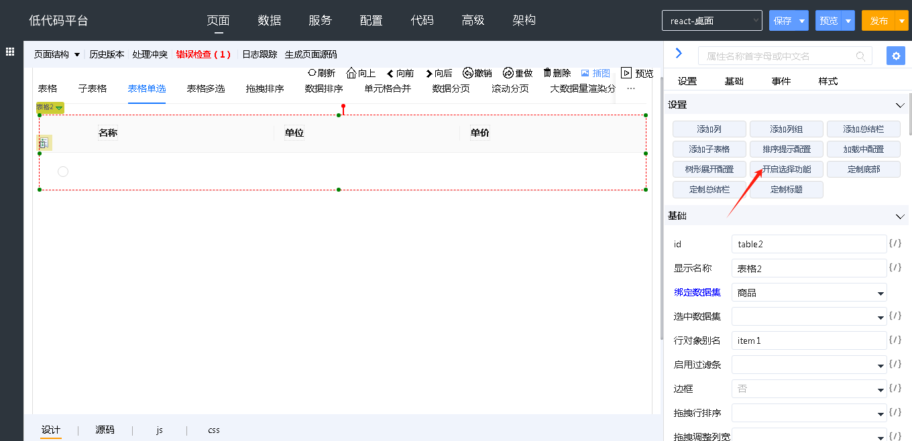Click the {/} expression icon beside 拖拽调整列宽
The image size is (912, 441).
coord(895,436)
